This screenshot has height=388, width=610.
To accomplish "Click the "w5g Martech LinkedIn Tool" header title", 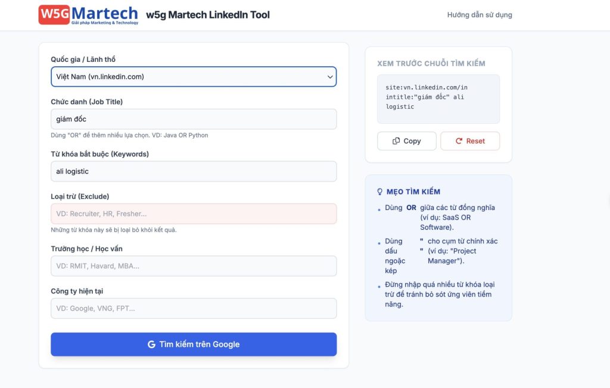I will (208, 15).
